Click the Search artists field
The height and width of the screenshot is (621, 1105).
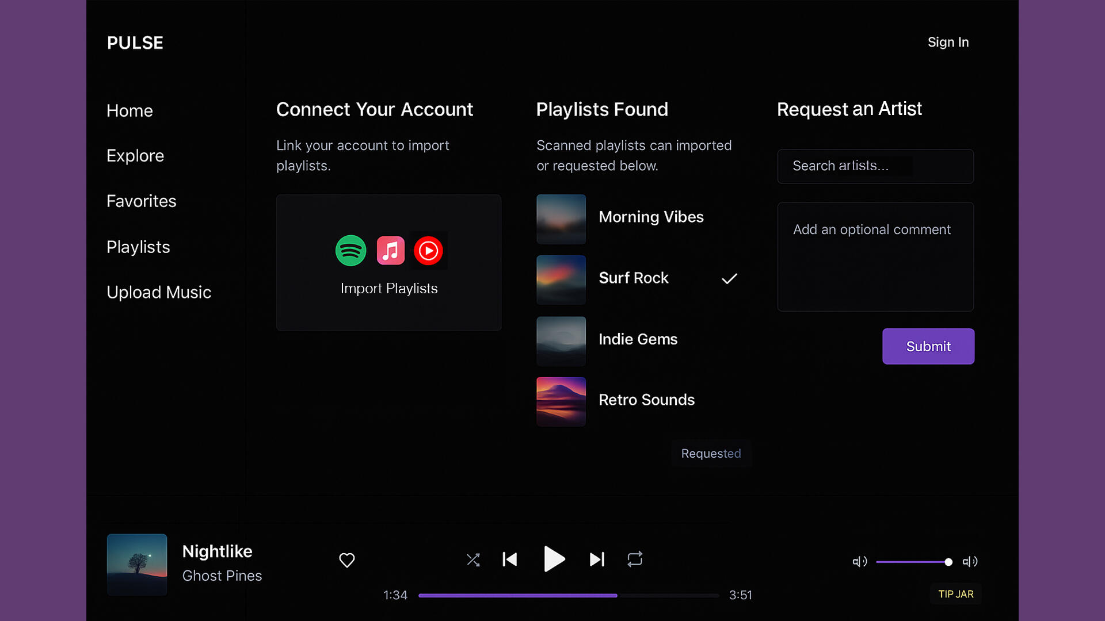pos(875,166)
